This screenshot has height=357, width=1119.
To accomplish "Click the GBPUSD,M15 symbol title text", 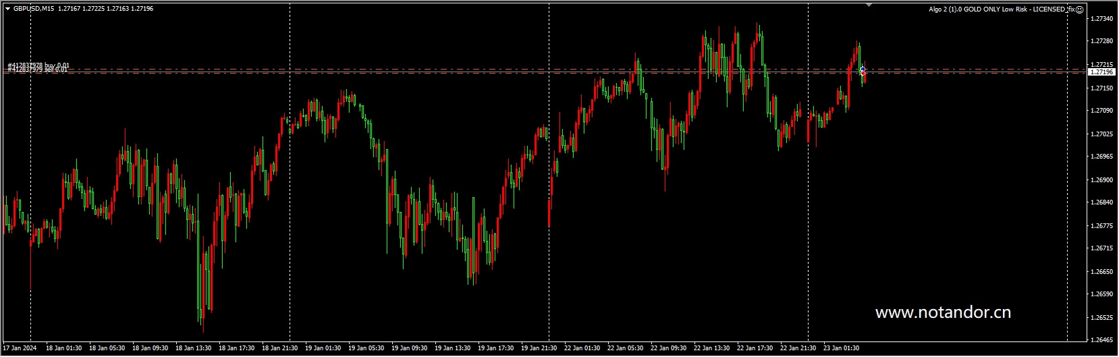I will tap(34, 8).
